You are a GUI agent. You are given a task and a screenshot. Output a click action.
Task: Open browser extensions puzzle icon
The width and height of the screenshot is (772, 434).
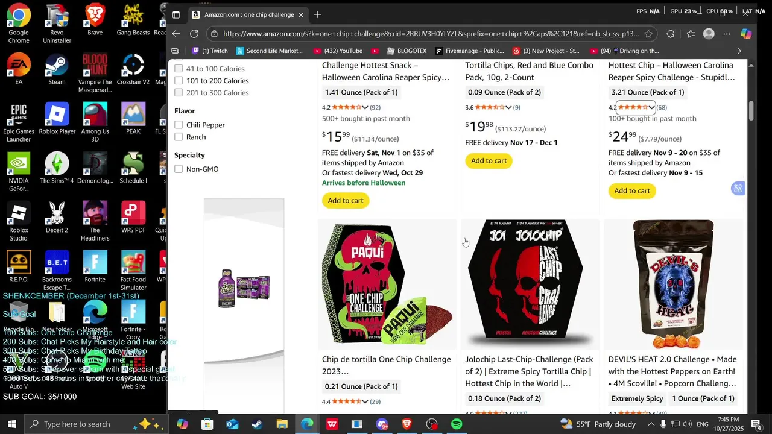671,34
